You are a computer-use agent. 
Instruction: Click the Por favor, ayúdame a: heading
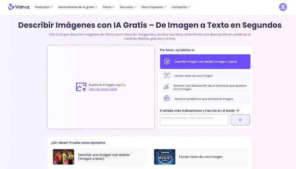pos(177,50)
